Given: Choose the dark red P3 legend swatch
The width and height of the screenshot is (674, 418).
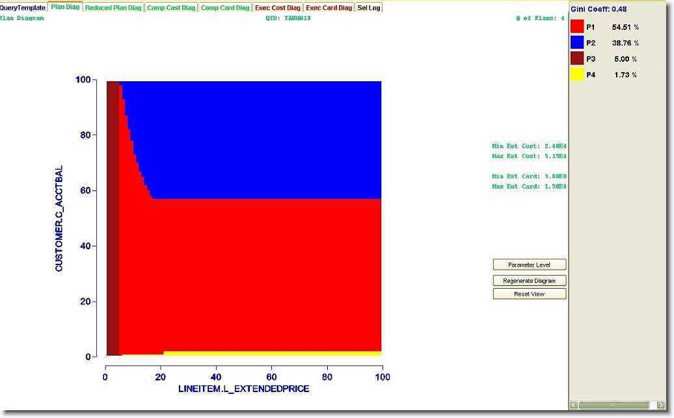Looking at the screenshot, I should point(576,59).
